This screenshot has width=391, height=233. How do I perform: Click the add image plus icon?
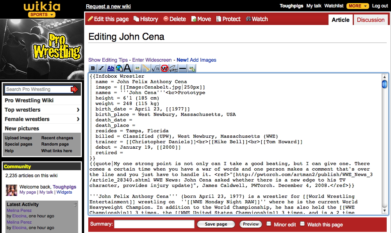[192, 68]
